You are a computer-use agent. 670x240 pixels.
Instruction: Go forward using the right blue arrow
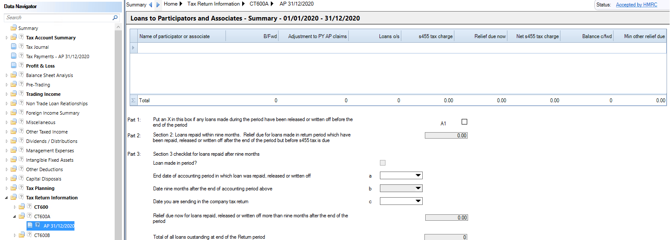(158, 5)
